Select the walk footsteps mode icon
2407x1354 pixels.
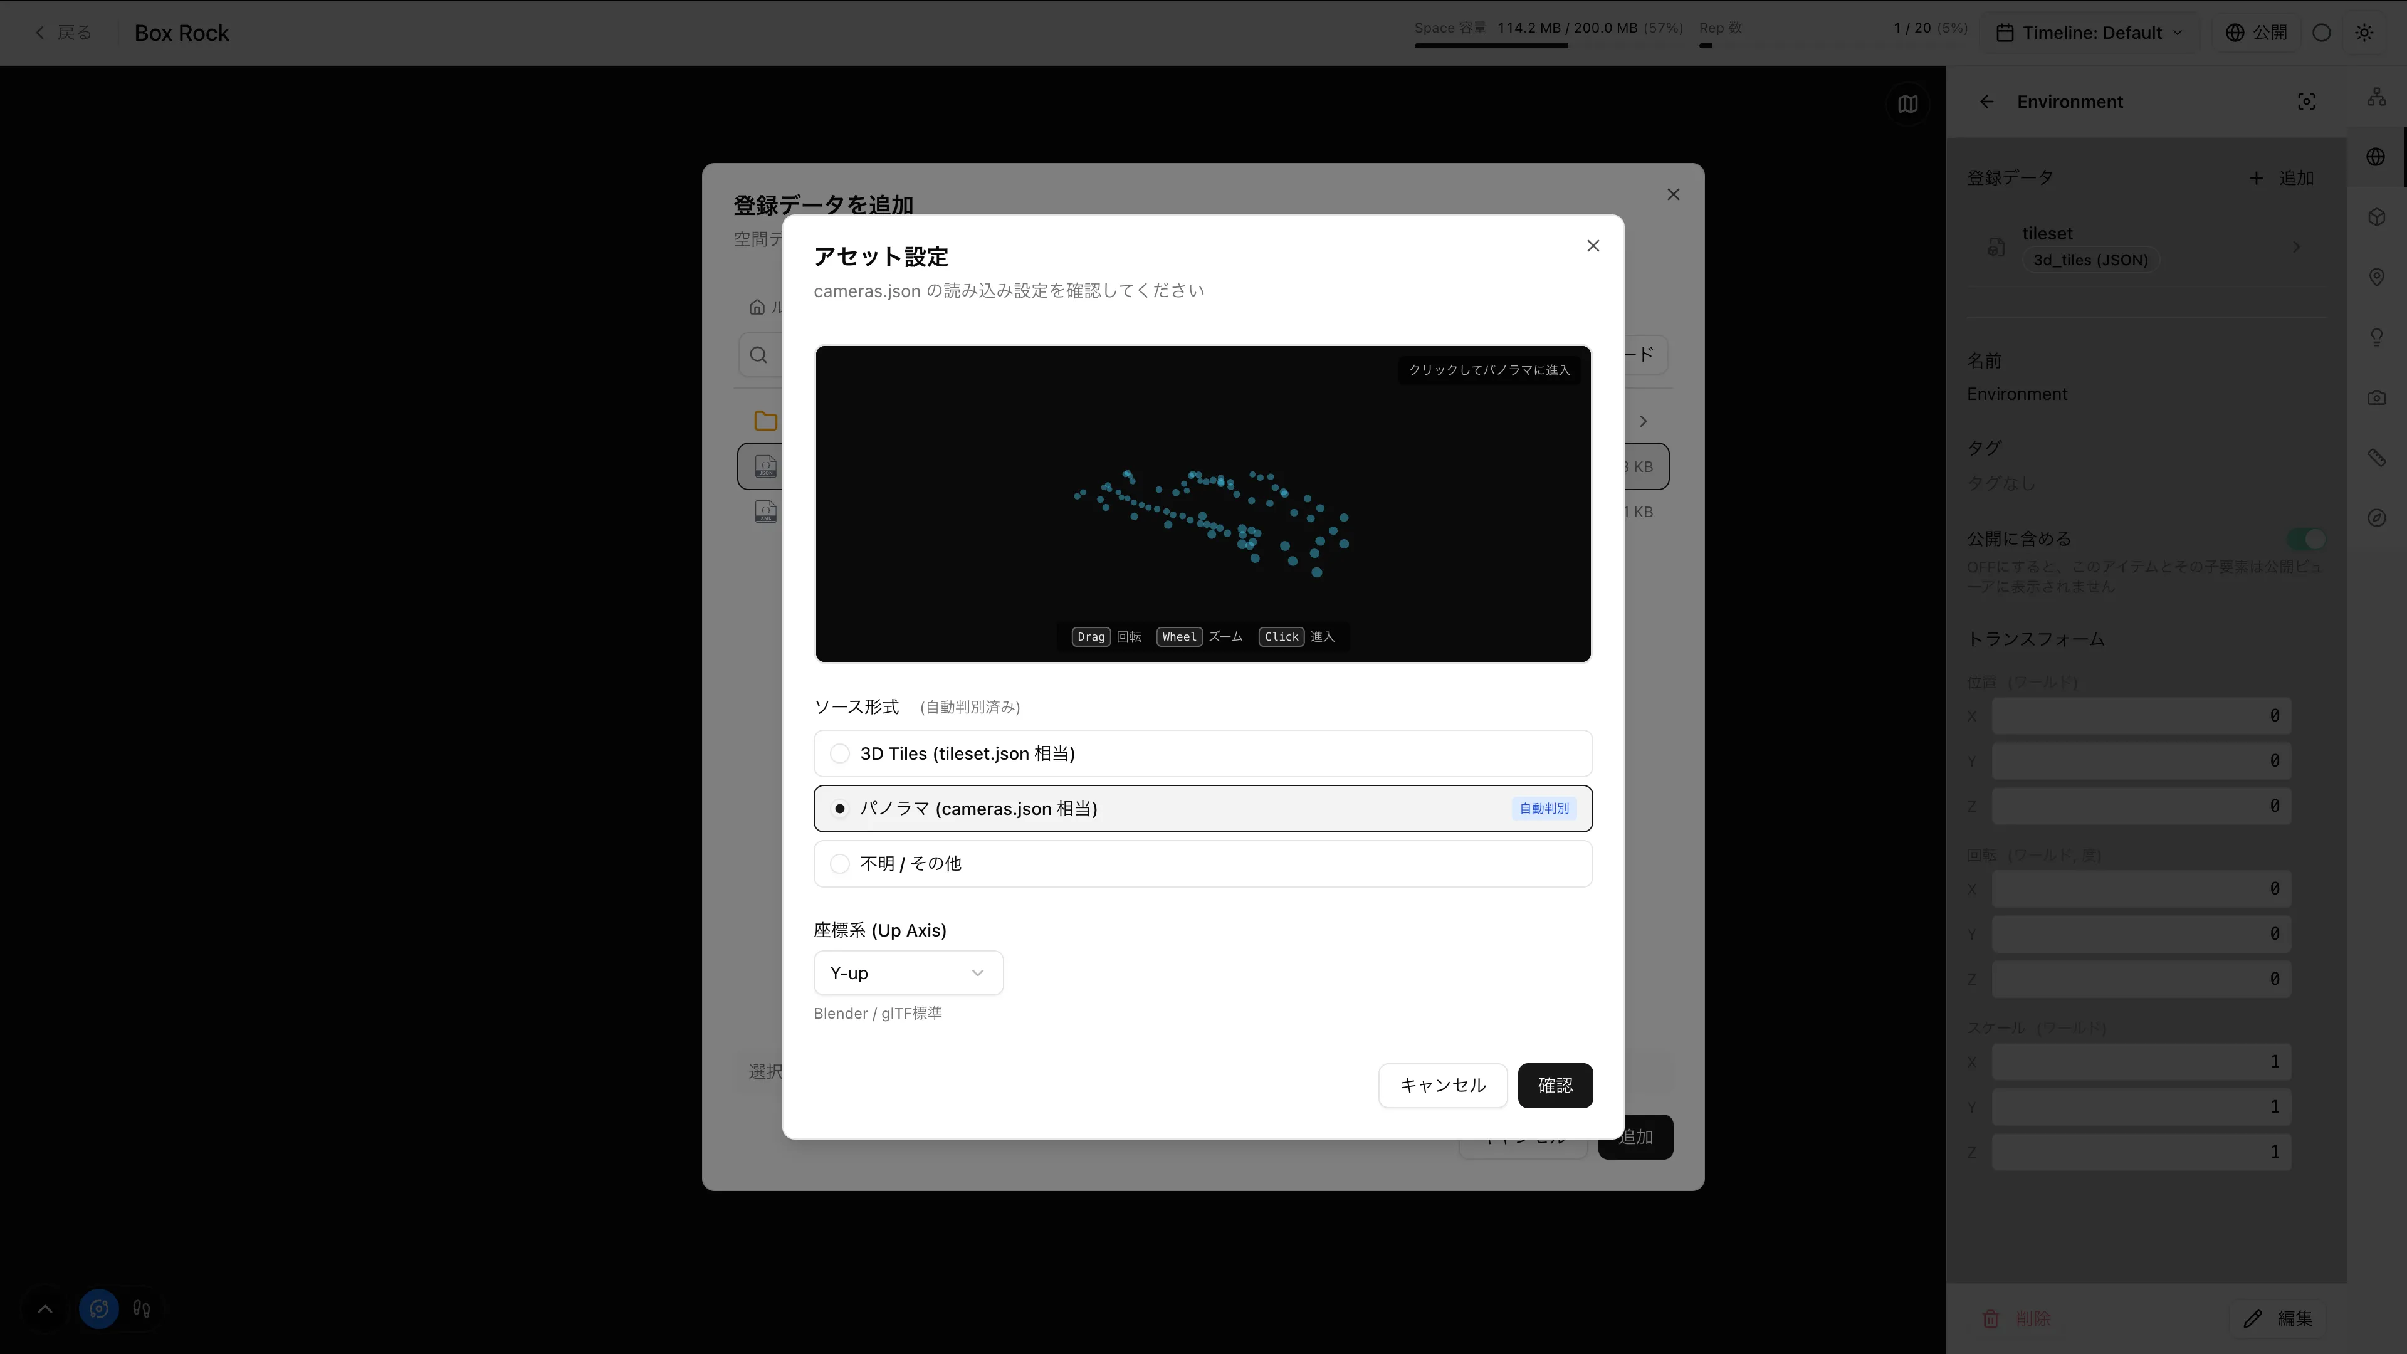[x=142, y=1309]
